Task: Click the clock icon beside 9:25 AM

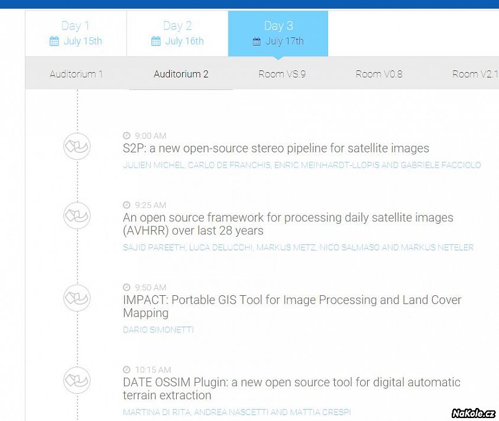Action: (x=127, y=205)
